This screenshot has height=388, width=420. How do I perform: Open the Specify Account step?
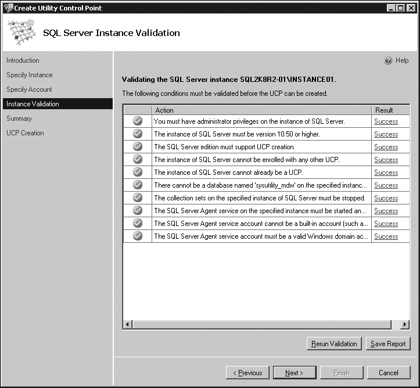[29, 89]
